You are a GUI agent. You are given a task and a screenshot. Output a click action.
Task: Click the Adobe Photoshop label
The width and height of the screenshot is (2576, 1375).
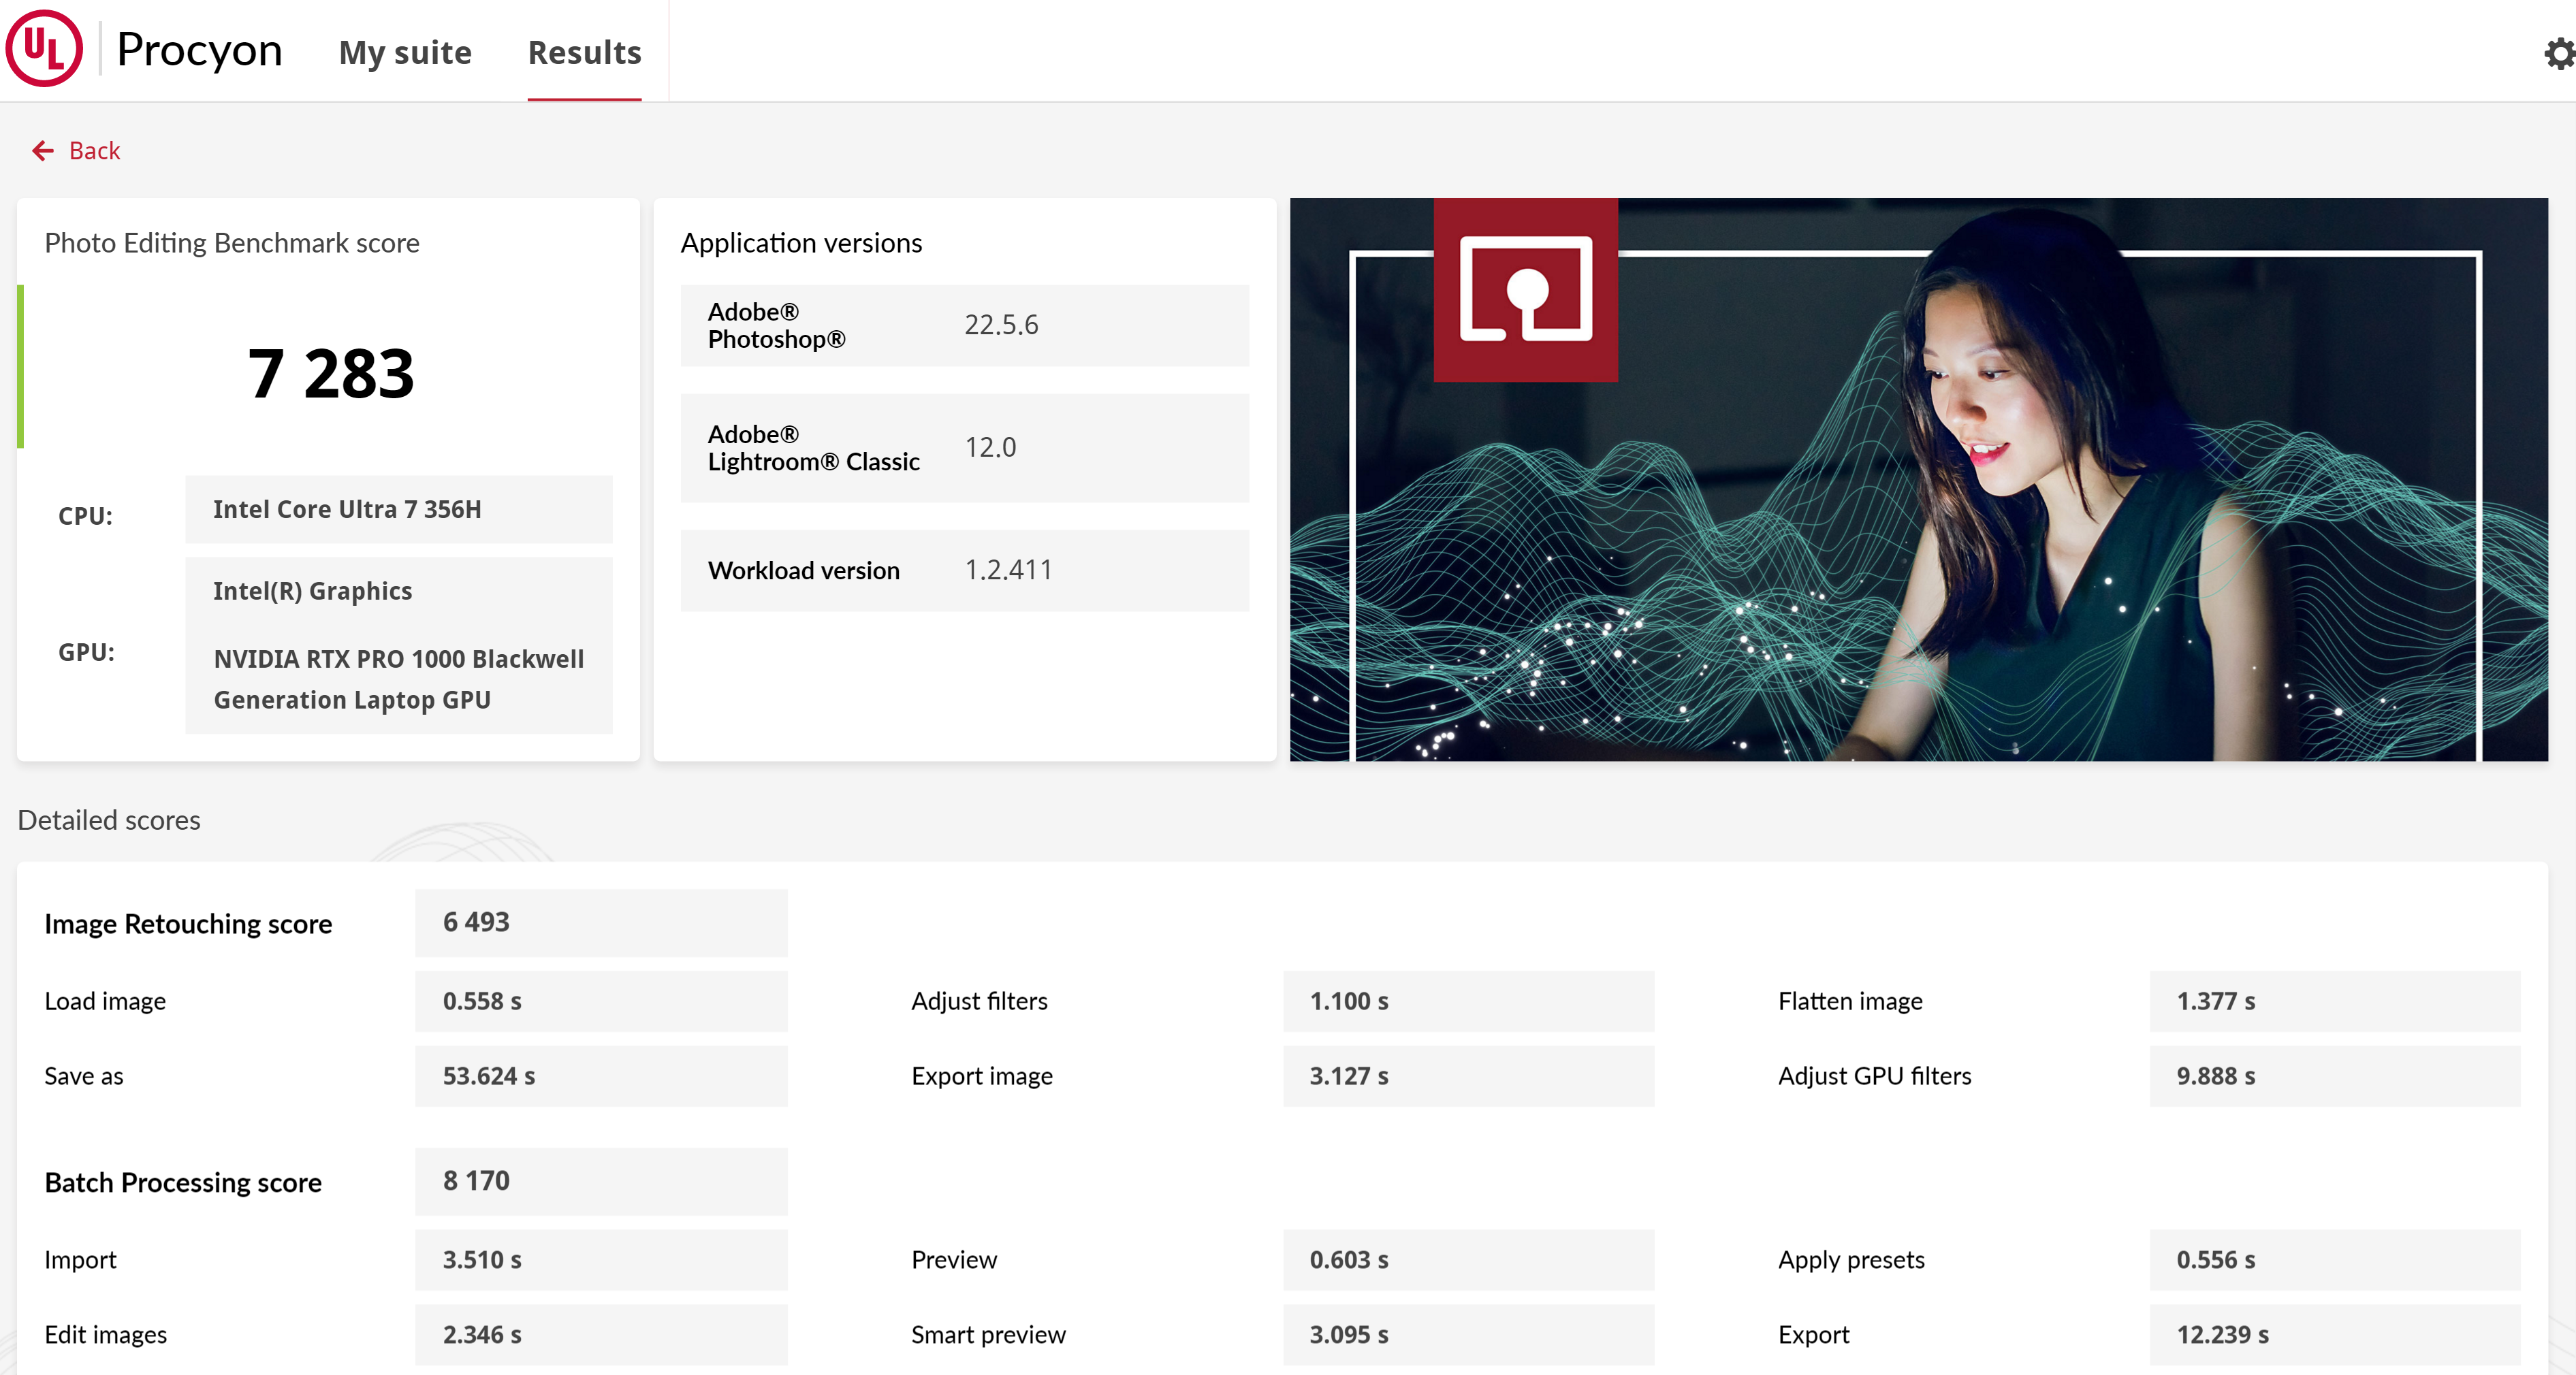pos(776,326)
